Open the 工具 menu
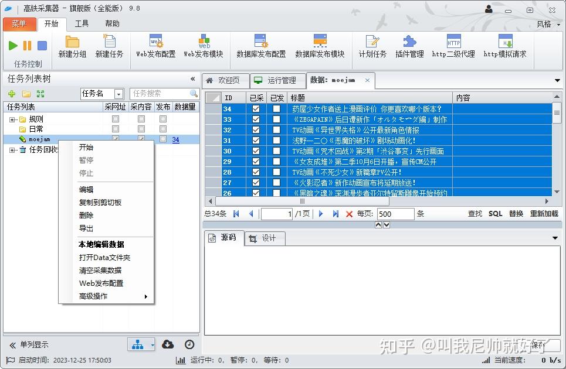This screenshot has width=566, height=369. (x=81, y=23)
